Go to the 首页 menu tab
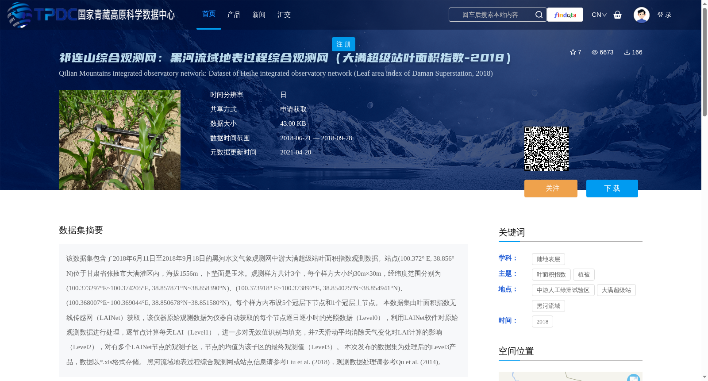The height and width of the screenshot is (381, 708). coord(209,14)
